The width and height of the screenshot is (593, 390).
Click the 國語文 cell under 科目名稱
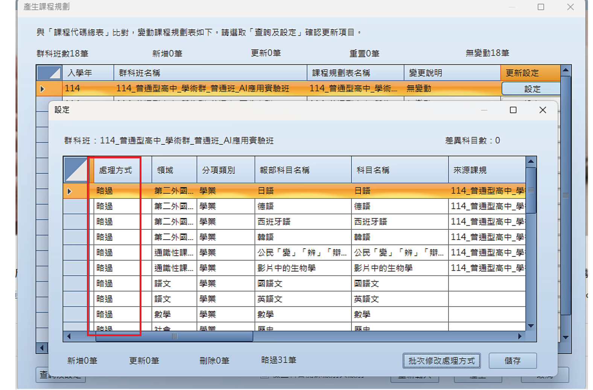[x=400, y=283]
